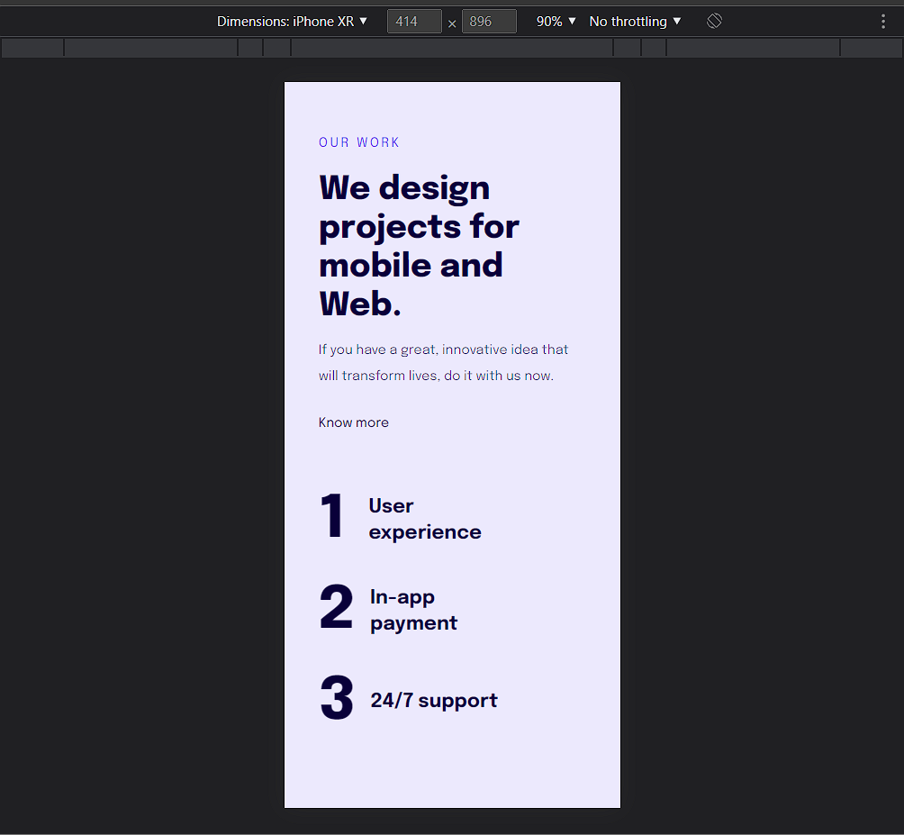
Task: Open the 90% zoom level dropdown
Action: click(555, 21)
